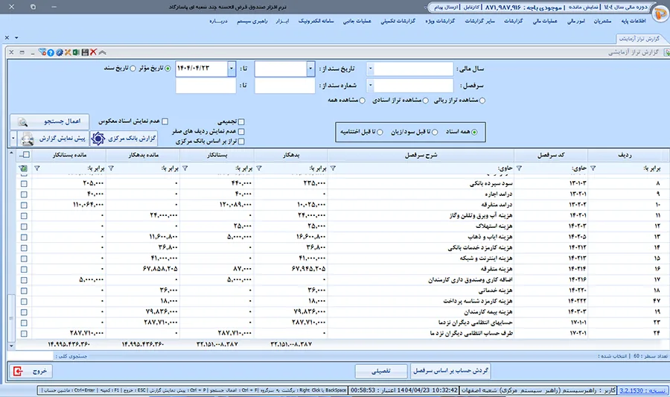
Task: Click the جستجوی کلی search field
Action: pyautogui.click(x=30, y=356)
